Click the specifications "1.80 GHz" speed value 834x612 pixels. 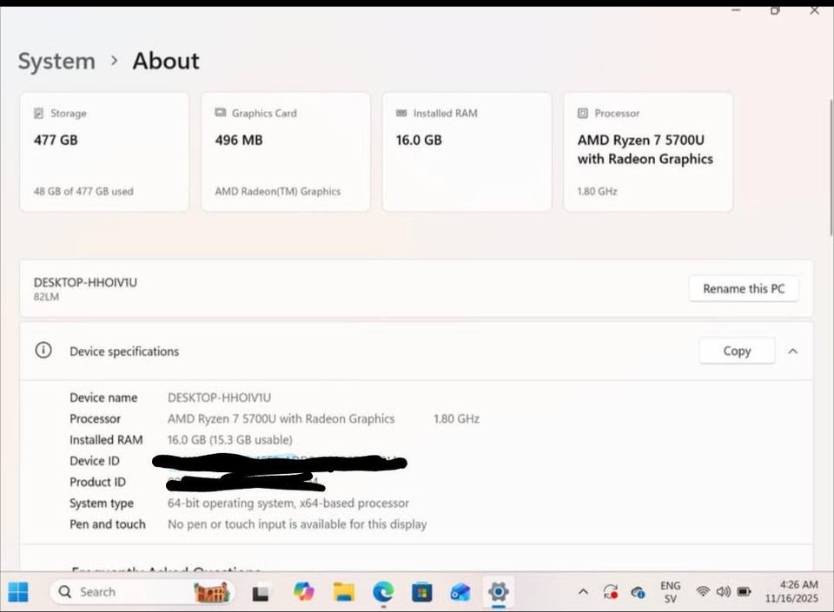(x=456, y=418)
